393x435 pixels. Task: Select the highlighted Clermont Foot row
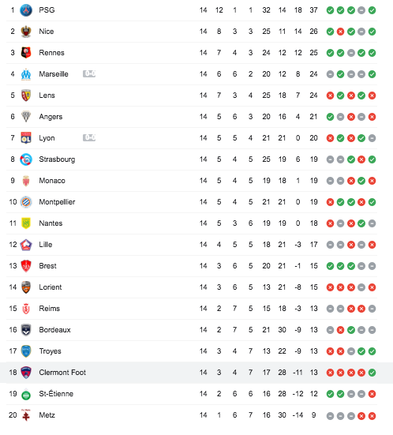click(196, 373)
